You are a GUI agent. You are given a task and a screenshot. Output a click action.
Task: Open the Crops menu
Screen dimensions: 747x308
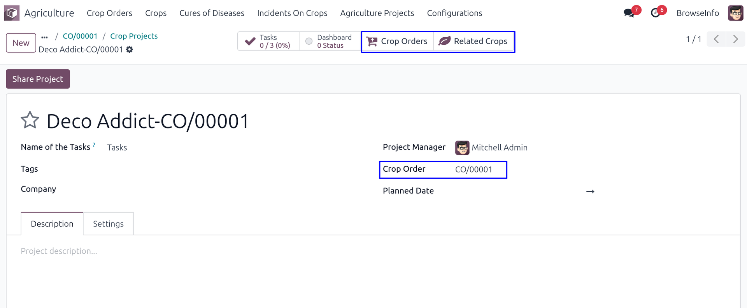(x=156, y=13)
